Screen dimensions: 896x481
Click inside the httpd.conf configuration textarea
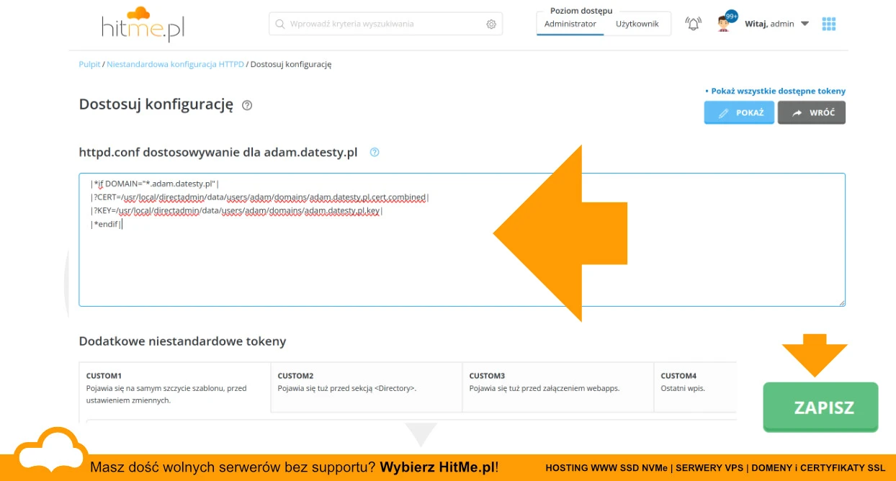tap(462, 240)
